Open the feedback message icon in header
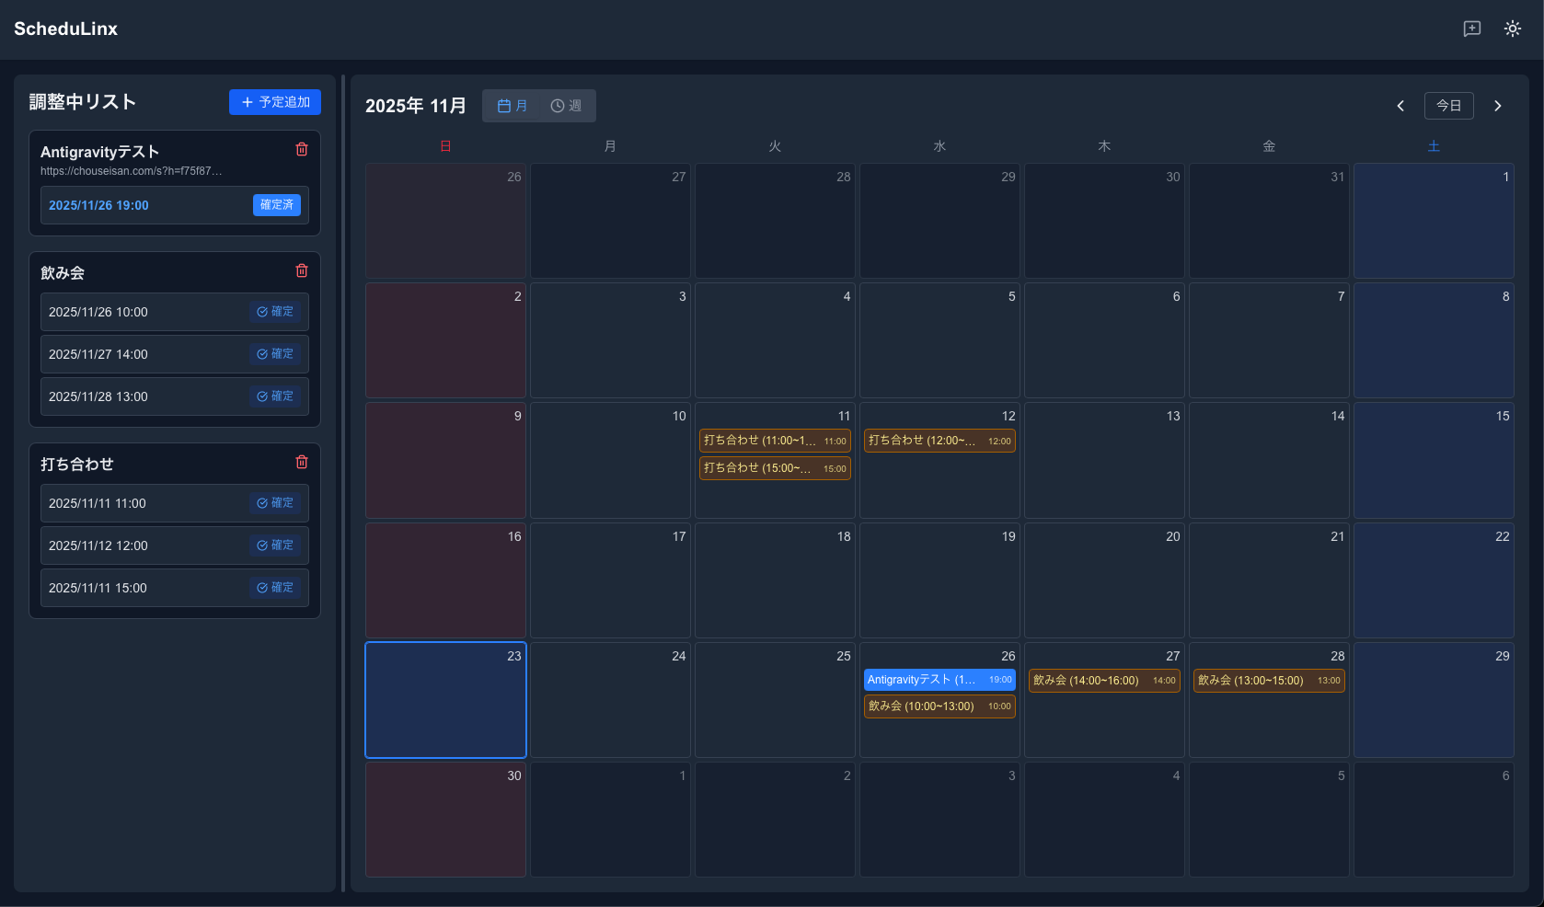1544x907 pixels. (1472, 29)
